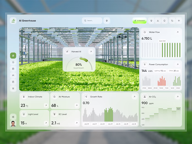
Task: Click the Water Flow droplet icon
Action: (x=145, y=32)
